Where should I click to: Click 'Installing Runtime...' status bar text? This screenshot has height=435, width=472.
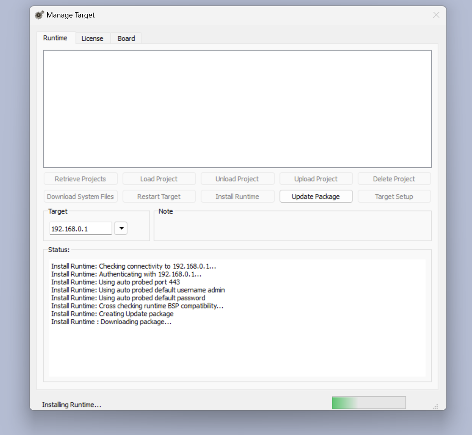pyautogui.click(x=72, y=404)
